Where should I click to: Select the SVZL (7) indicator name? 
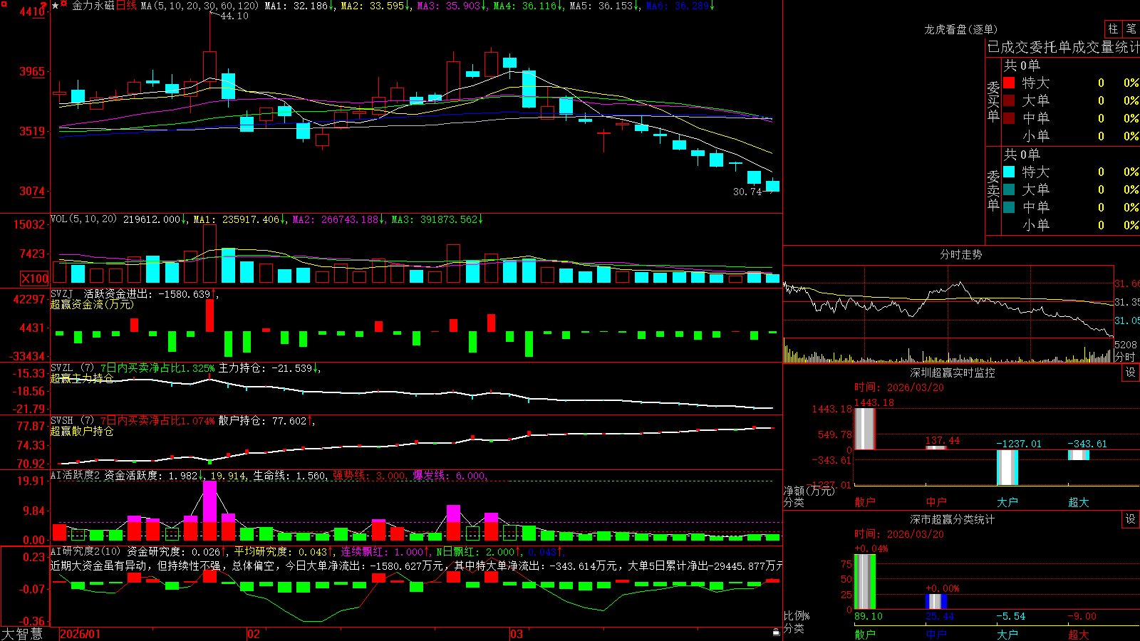[72, 368]
